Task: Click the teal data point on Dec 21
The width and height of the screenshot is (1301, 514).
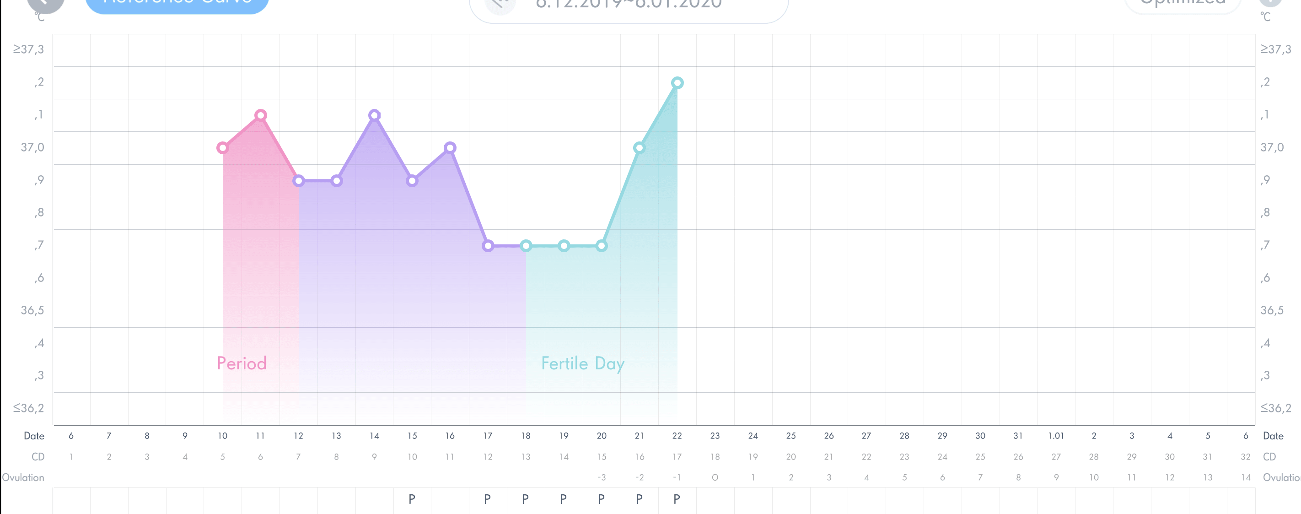Action: point(640,147)
